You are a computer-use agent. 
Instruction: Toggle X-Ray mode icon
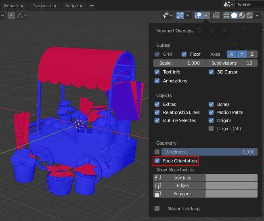(x=216, y=15)
